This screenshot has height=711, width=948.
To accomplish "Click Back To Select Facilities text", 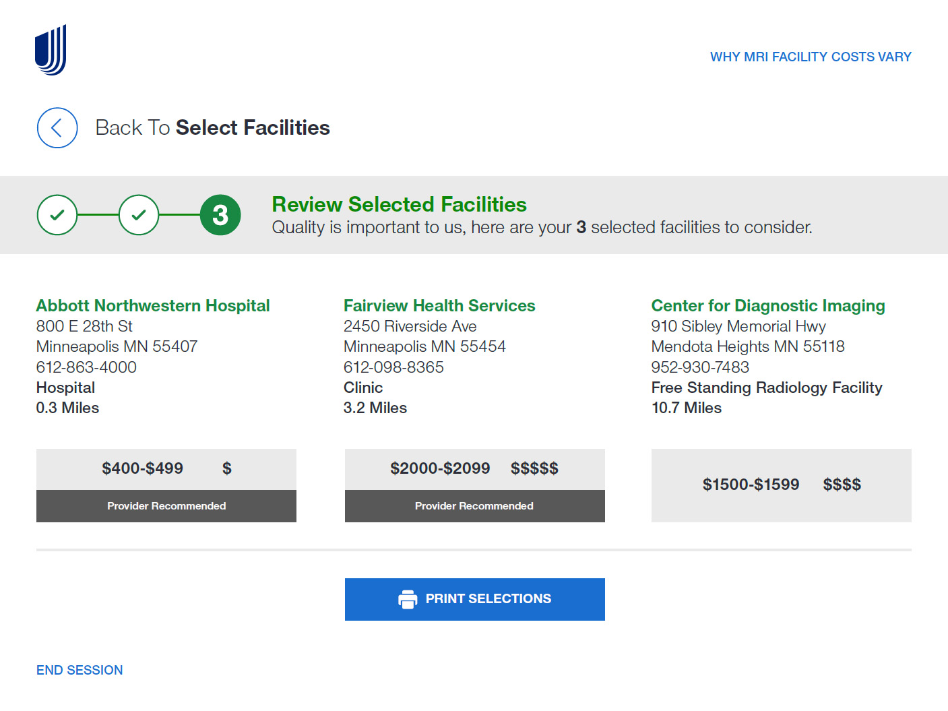I will 212,128.
